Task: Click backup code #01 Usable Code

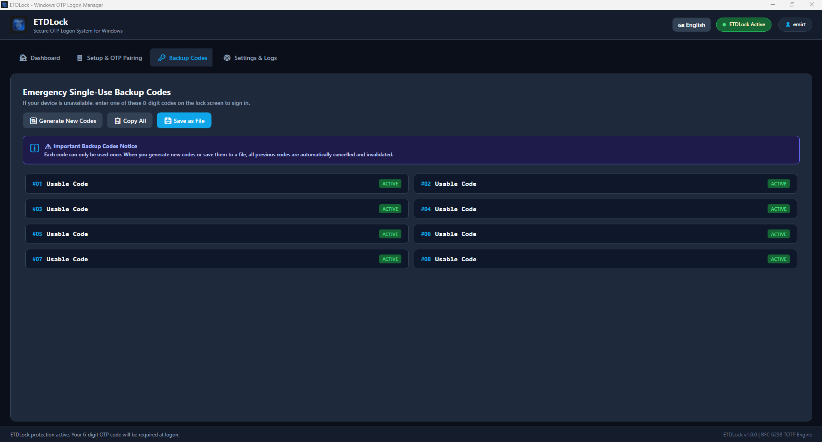Action: click(217, 184)
